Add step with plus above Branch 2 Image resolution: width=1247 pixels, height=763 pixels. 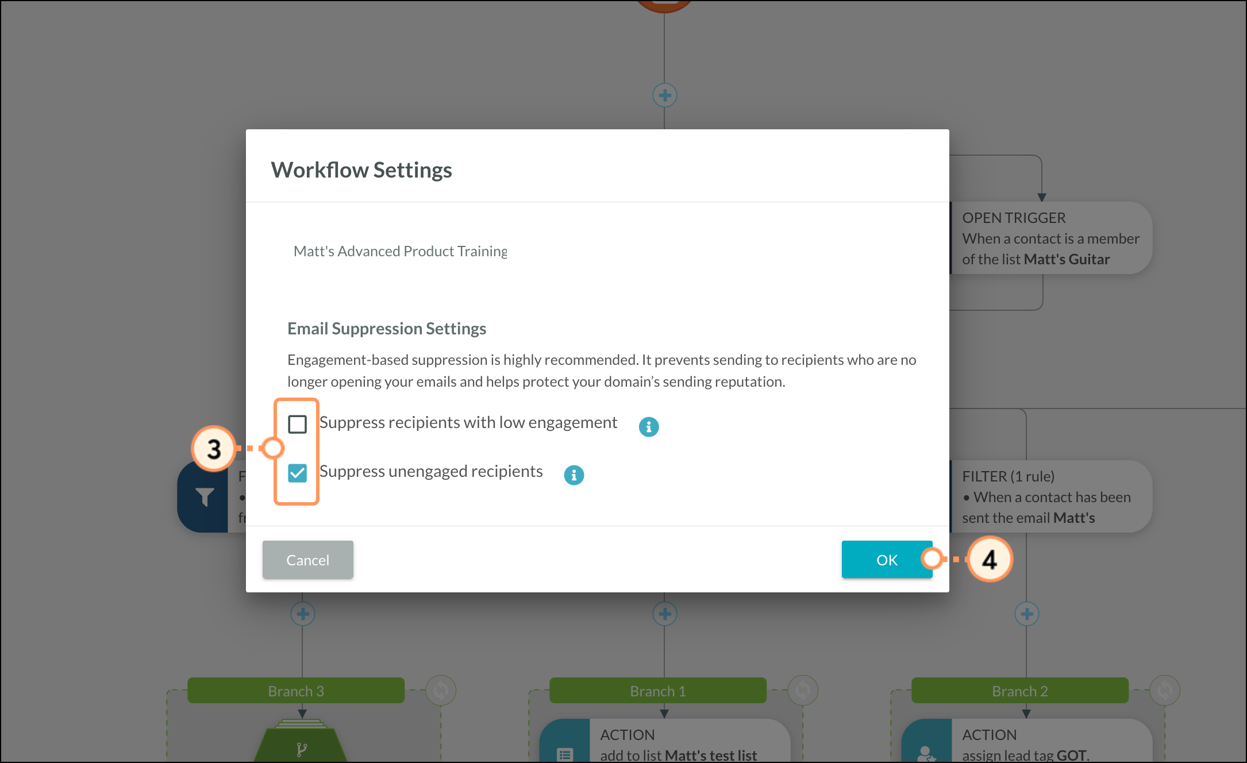pyautogui.click(x=1026, y=614)
